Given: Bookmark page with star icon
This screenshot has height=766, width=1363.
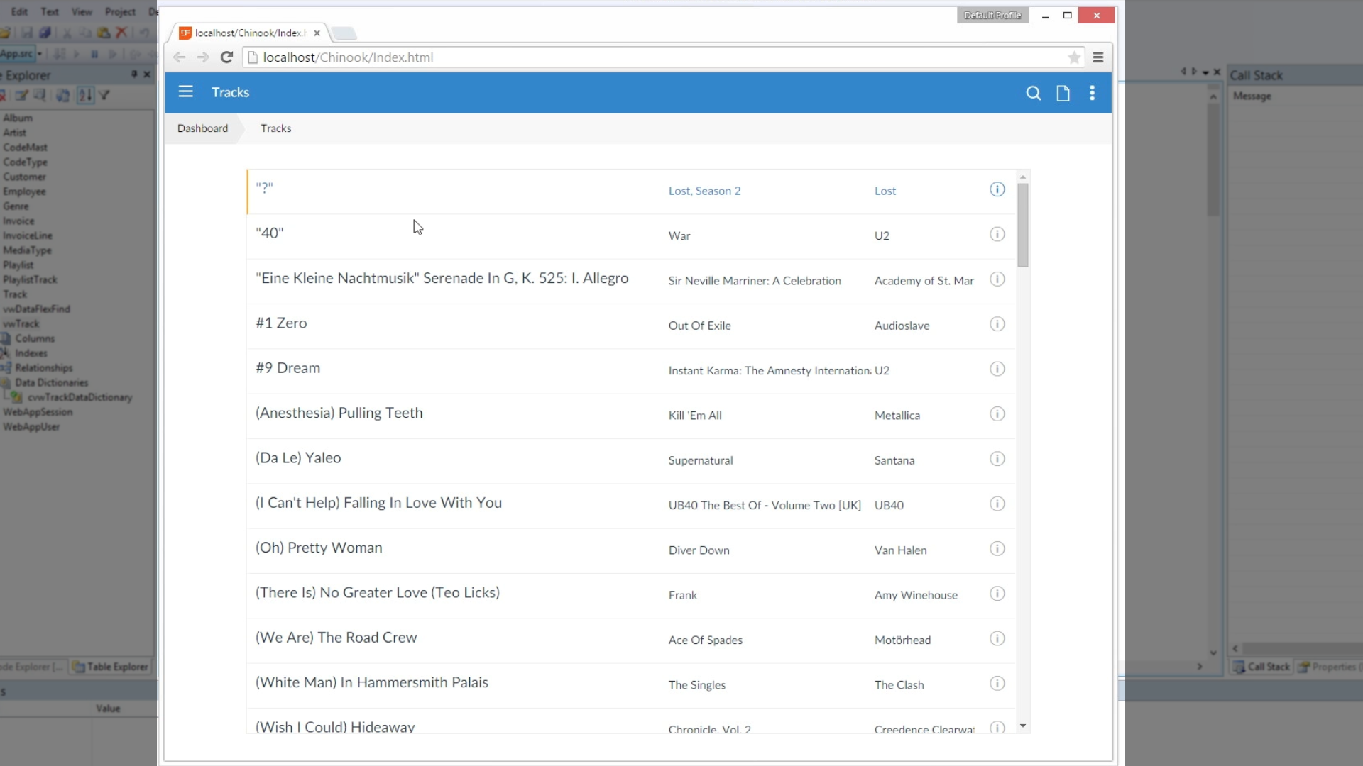Looking at the screenshot, I should (1074, 57).
